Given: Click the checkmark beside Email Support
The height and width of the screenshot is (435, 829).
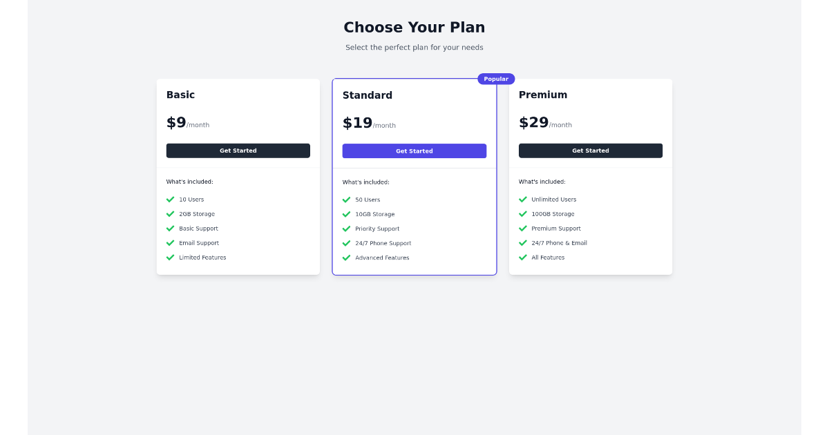Looking at the screenshot, I should click(x=170, y=242).
